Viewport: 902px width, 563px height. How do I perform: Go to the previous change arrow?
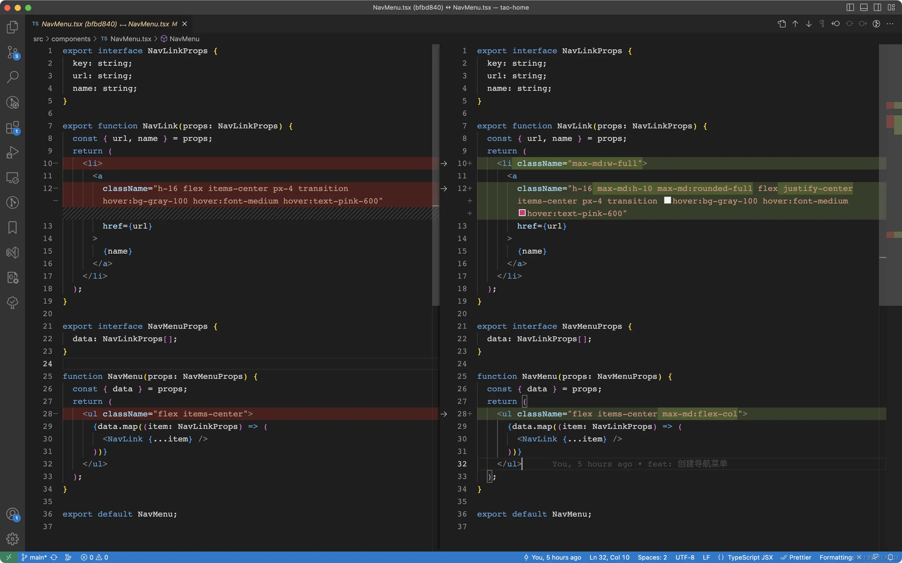795,24
